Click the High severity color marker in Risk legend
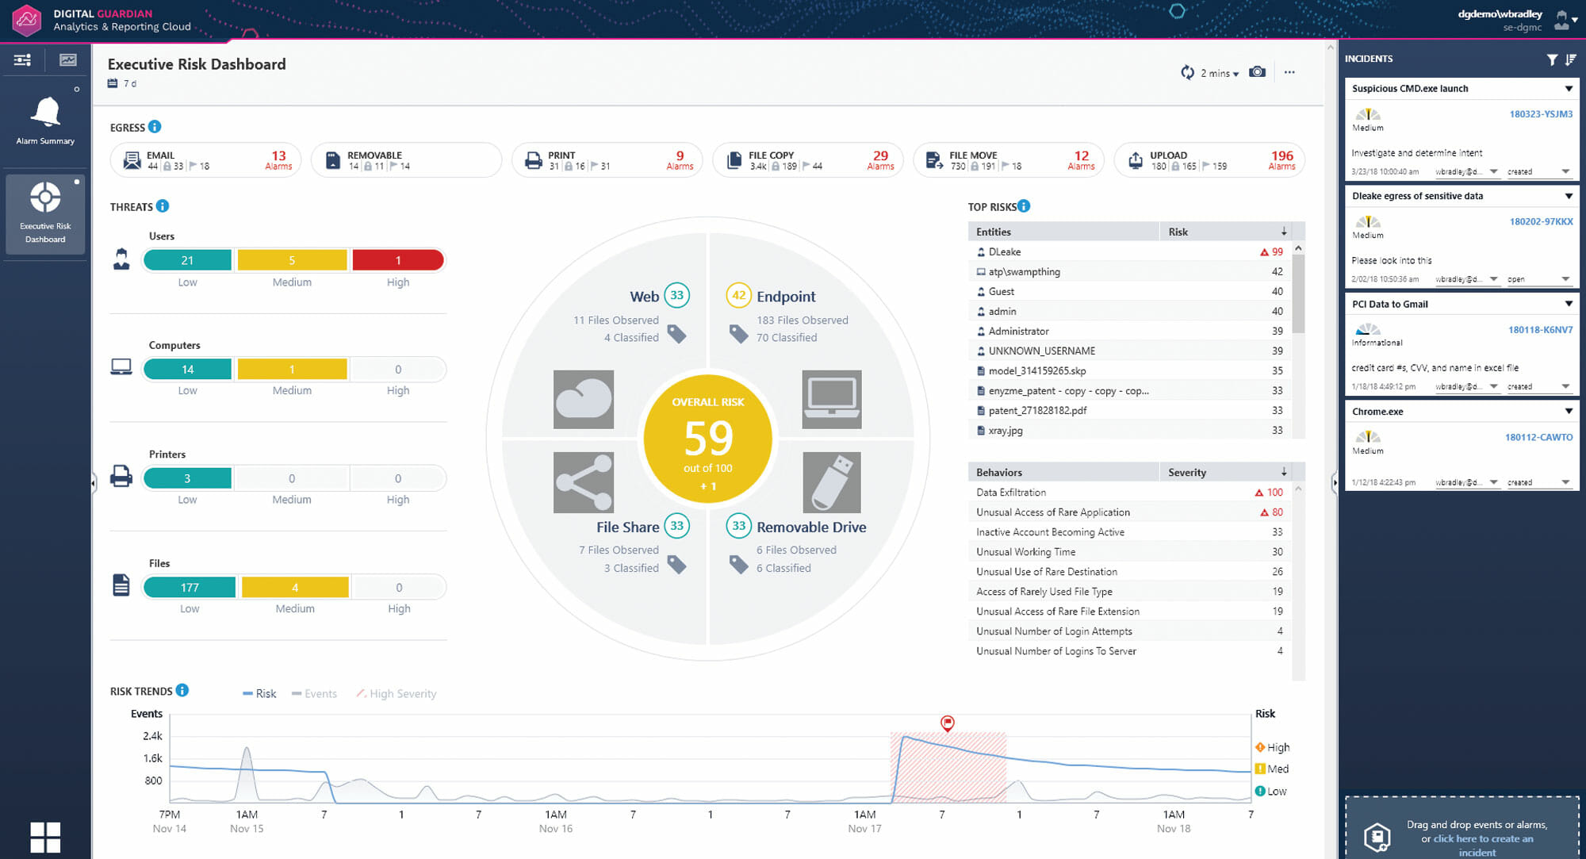Image resolution: width=1586 pixels, height=859 pixels. [x=1261, y=746]
